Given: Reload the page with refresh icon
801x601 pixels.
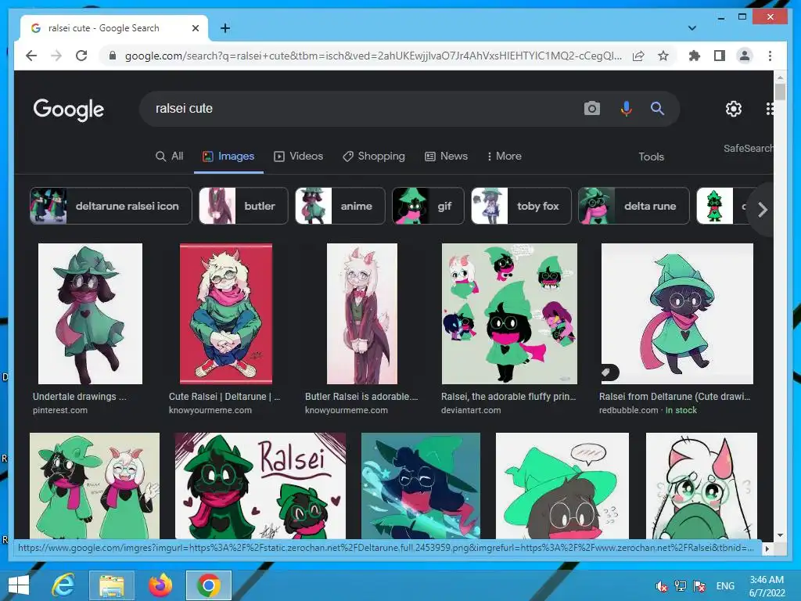Looking at the screenshot, I should point(81,56).
